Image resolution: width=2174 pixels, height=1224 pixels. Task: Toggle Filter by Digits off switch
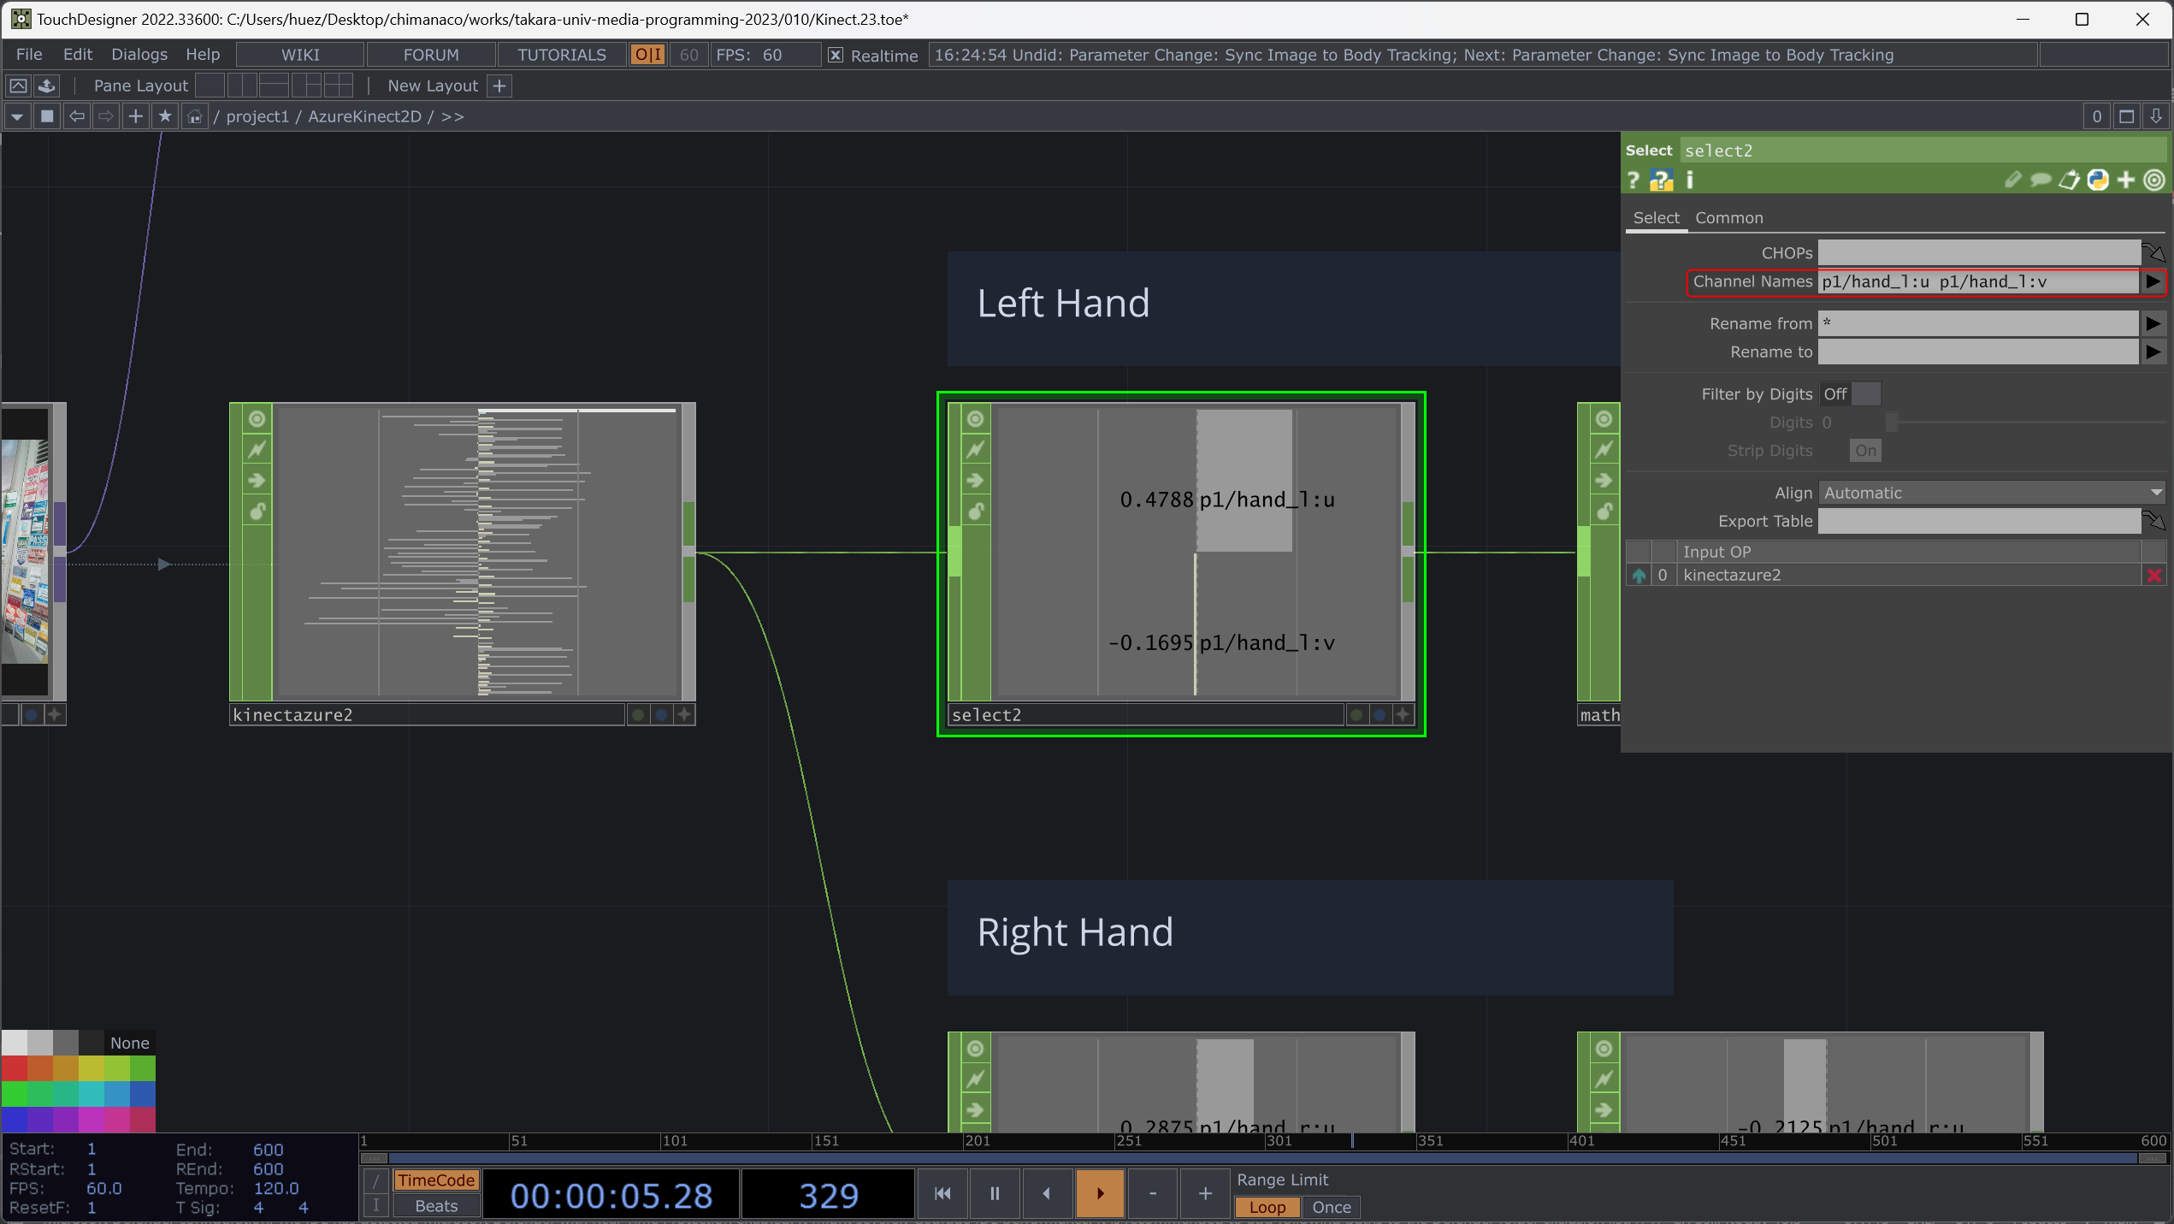[1851, 394]
